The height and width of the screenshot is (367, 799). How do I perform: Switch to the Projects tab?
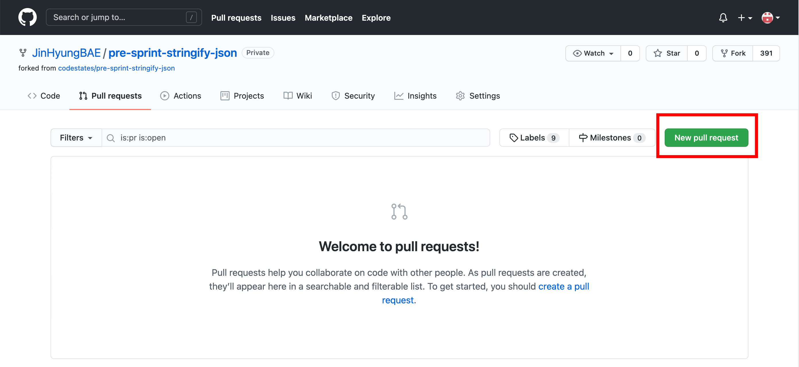click(x=242, y=96)
